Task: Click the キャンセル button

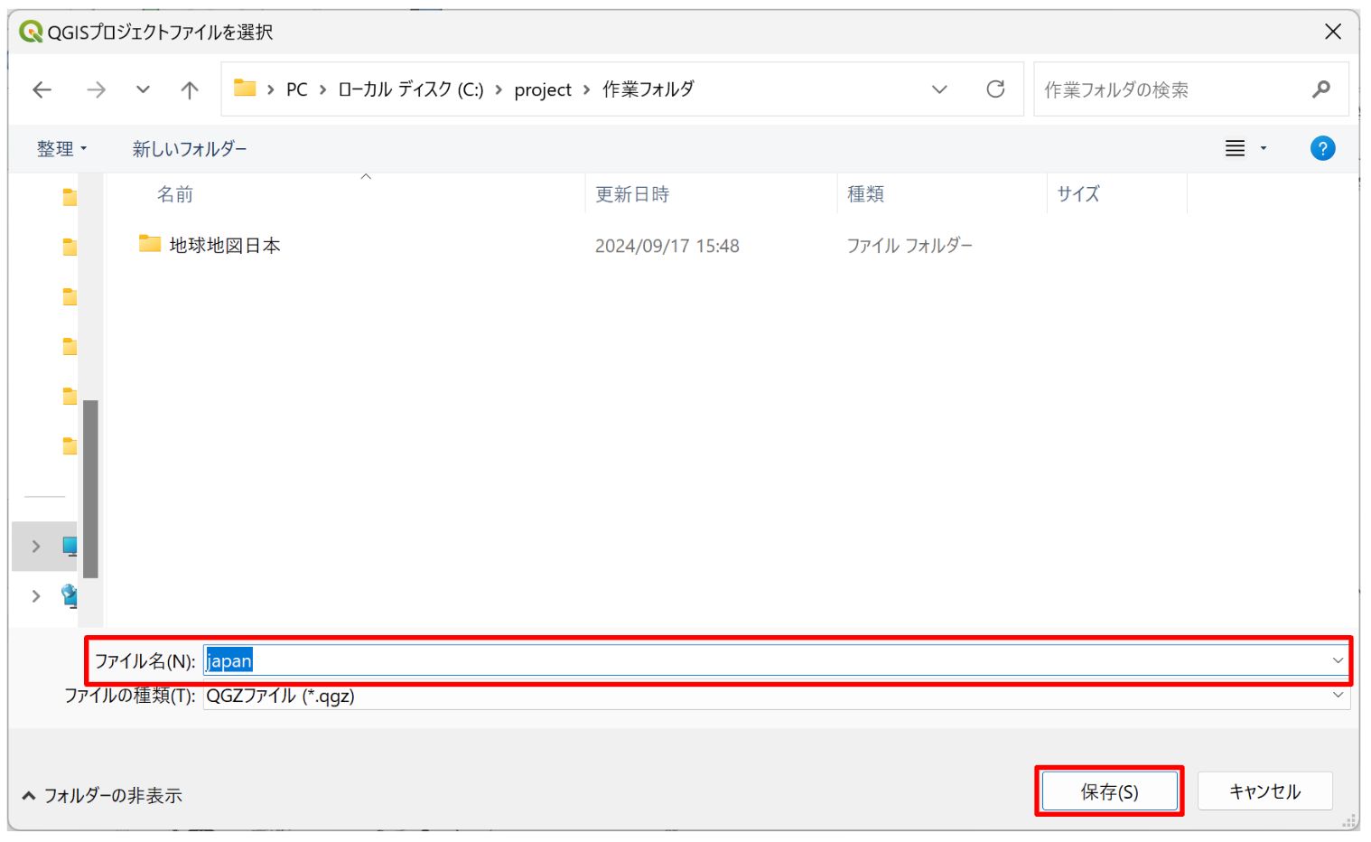Action: coord(1264,791)
